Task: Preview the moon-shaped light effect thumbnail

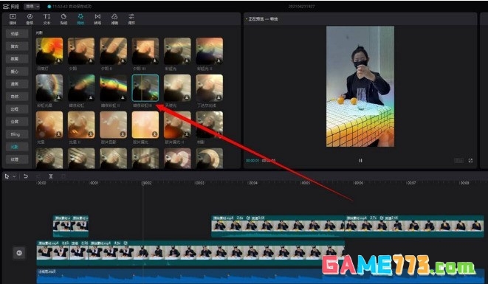Action: 210,159
